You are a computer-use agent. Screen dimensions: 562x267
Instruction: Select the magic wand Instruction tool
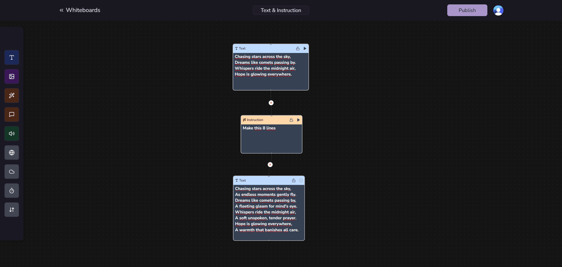[12, 95]
